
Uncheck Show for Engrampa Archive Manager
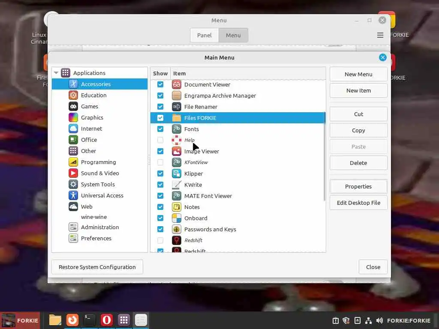[x=160, y=96]
